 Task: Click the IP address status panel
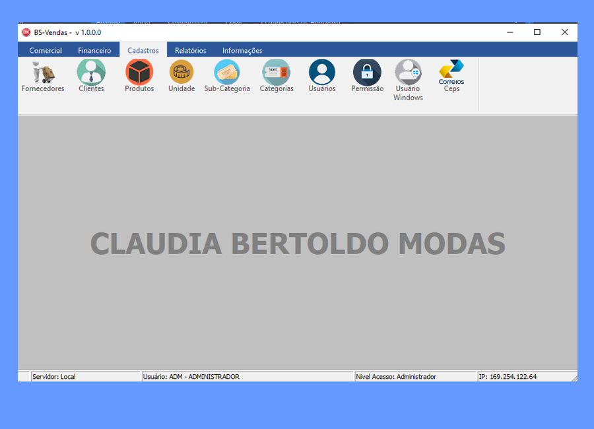[521, 377]
